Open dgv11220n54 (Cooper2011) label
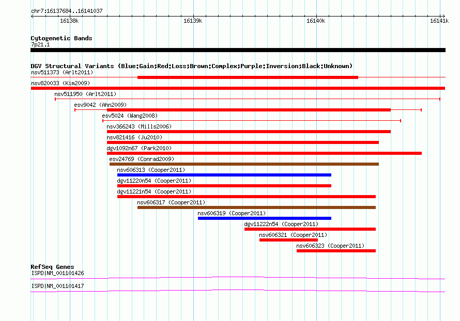 tap(154, 181)
